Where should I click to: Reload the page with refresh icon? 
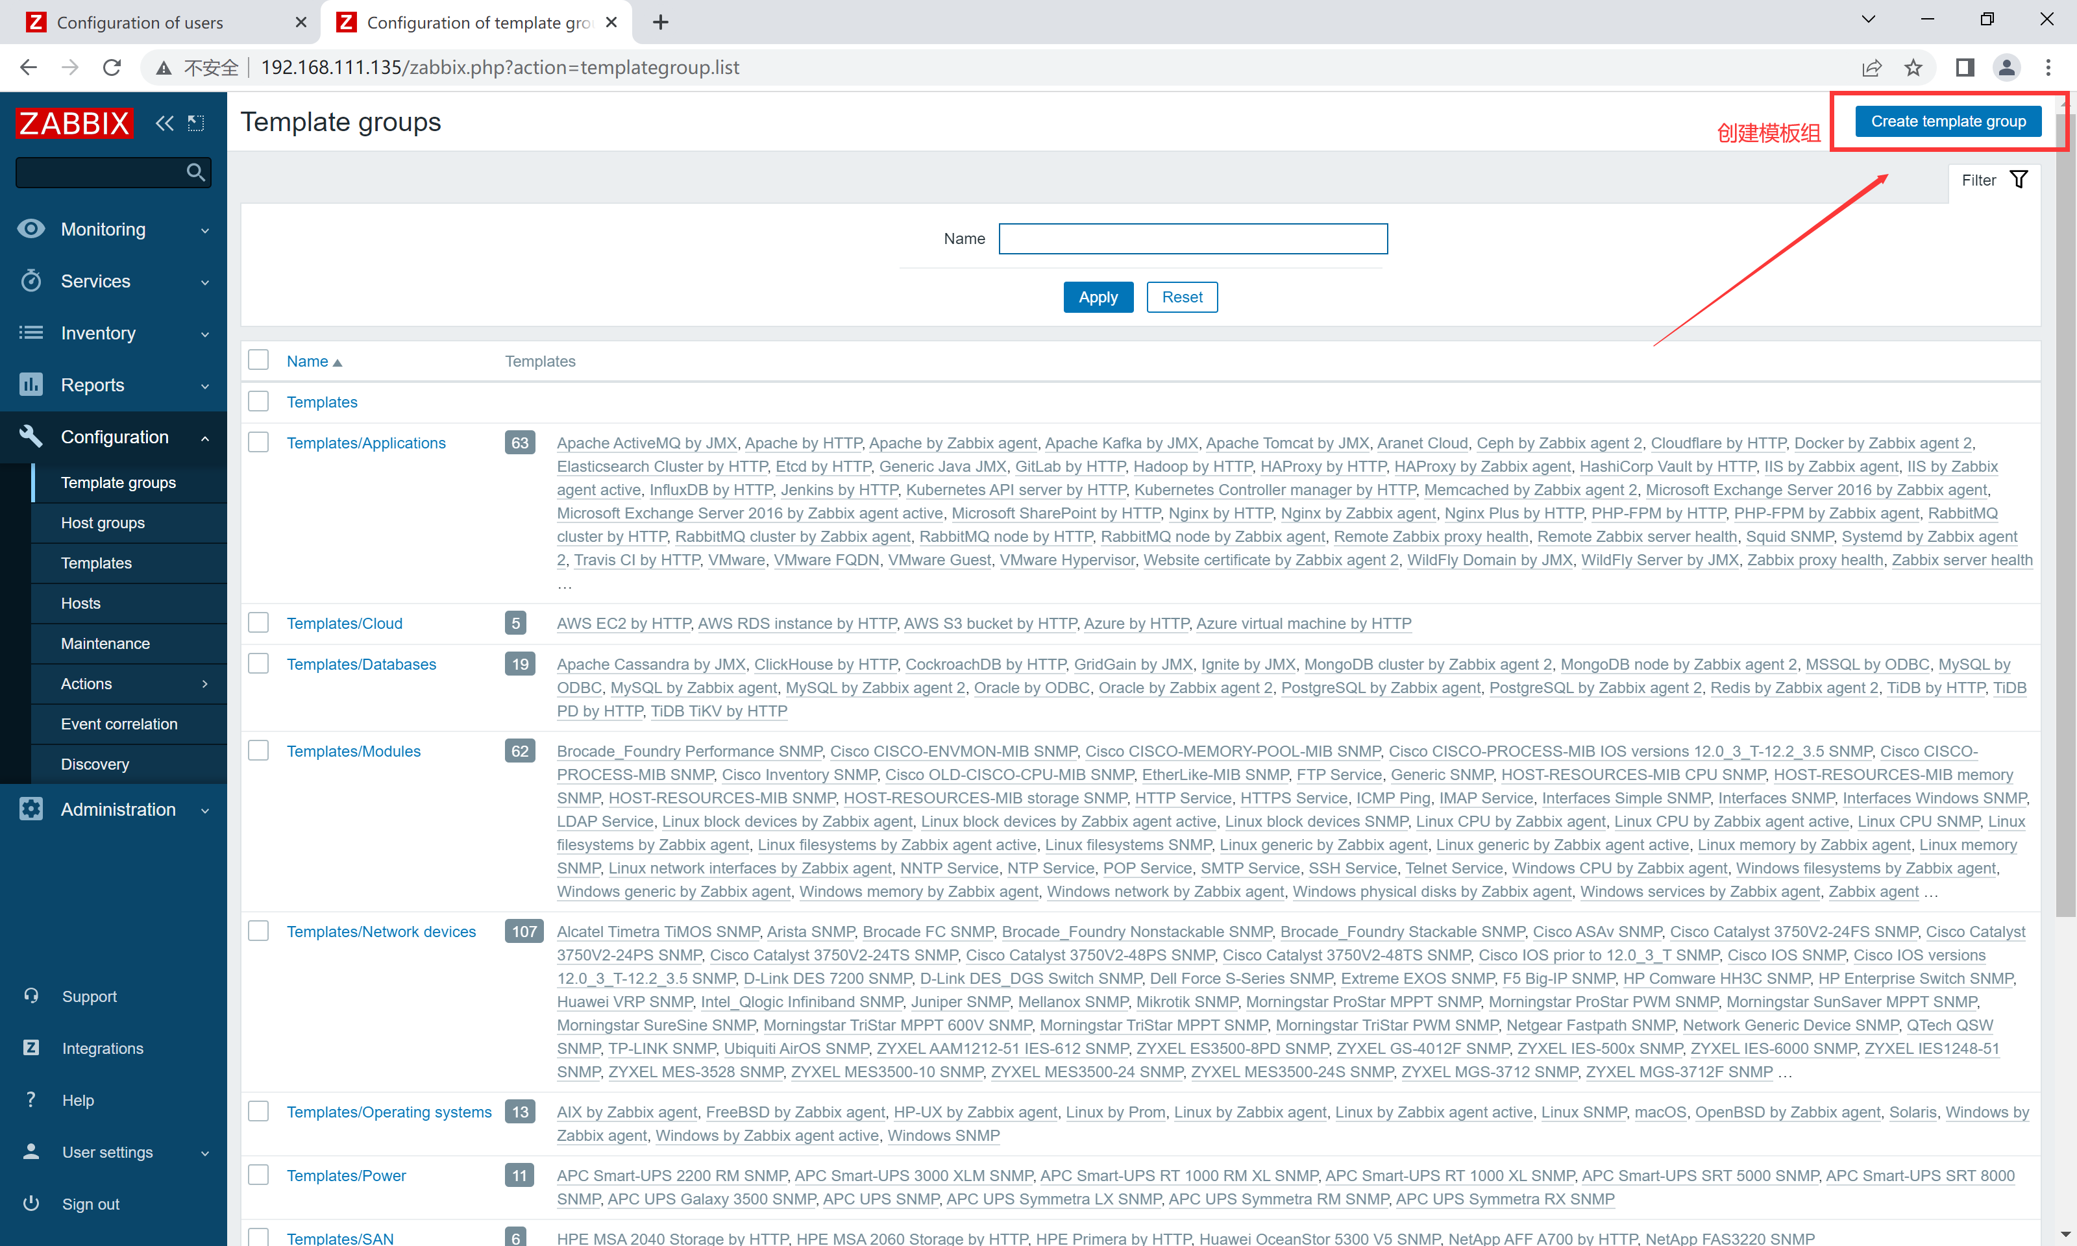click(112, 67)
